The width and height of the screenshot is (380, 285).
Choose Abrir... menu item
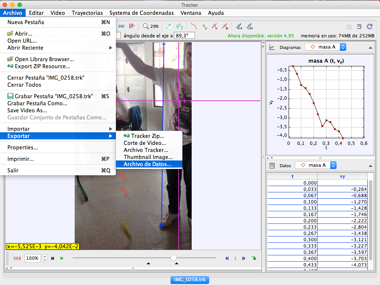pyautogui.click(x=58, y=34)
